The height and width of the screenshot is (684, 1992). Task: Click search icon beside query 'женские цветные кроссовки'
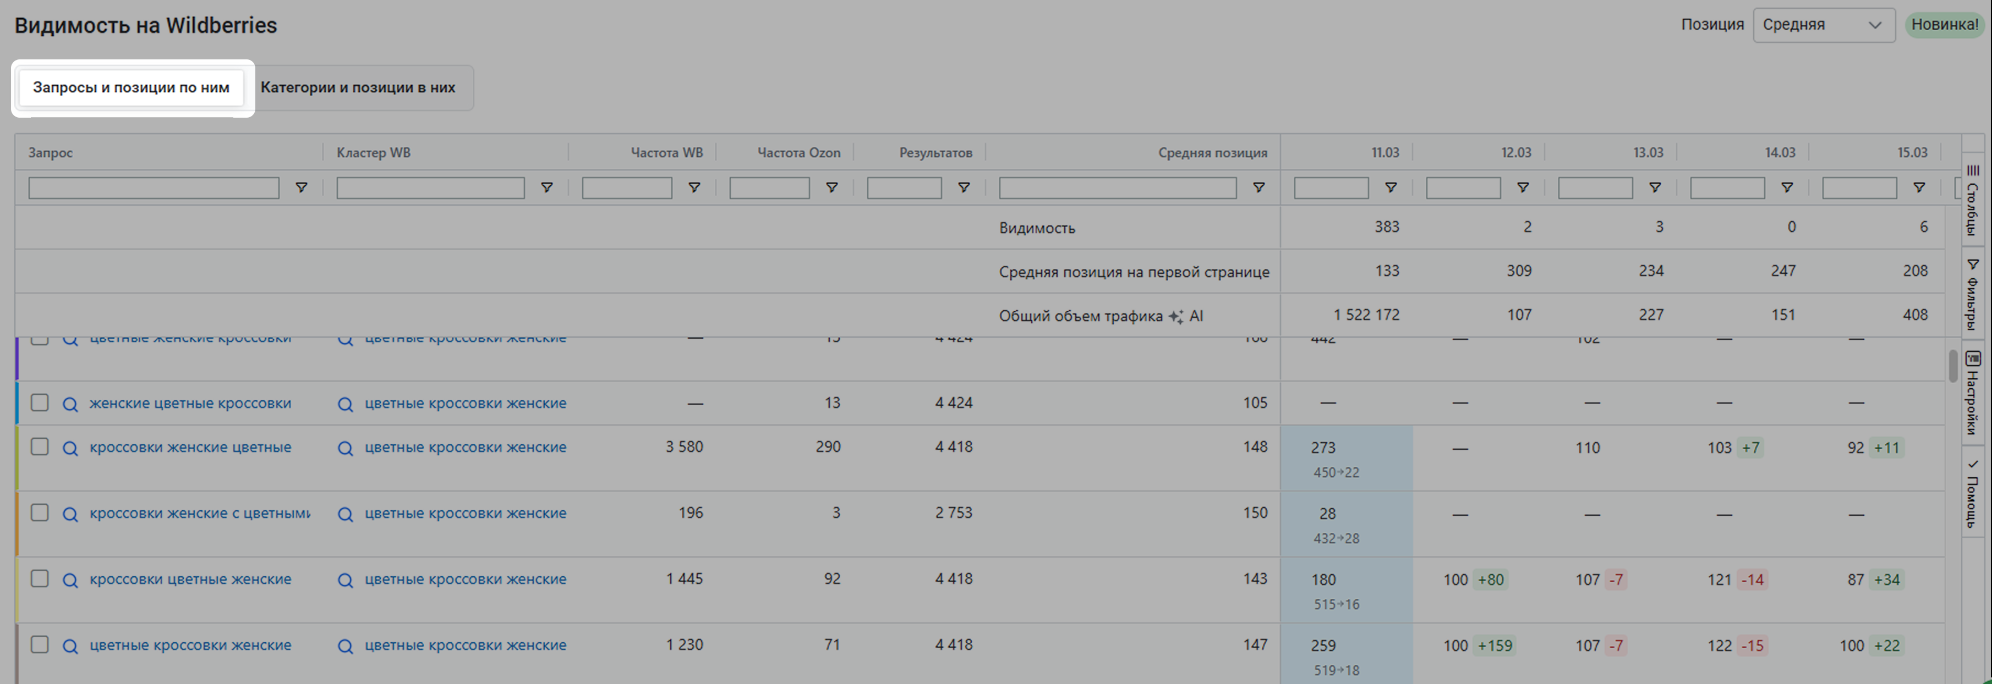[70, 404]
